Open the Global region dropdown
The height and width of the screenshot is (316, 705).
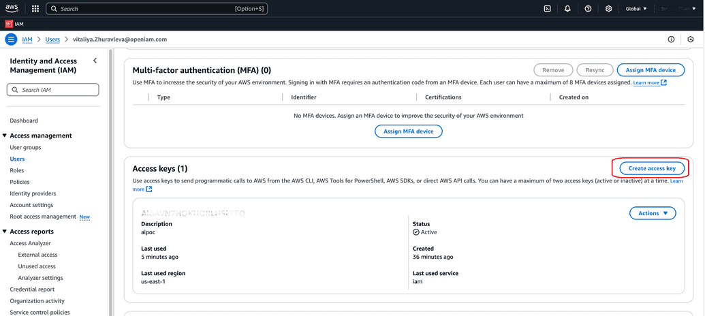(636, 9)
